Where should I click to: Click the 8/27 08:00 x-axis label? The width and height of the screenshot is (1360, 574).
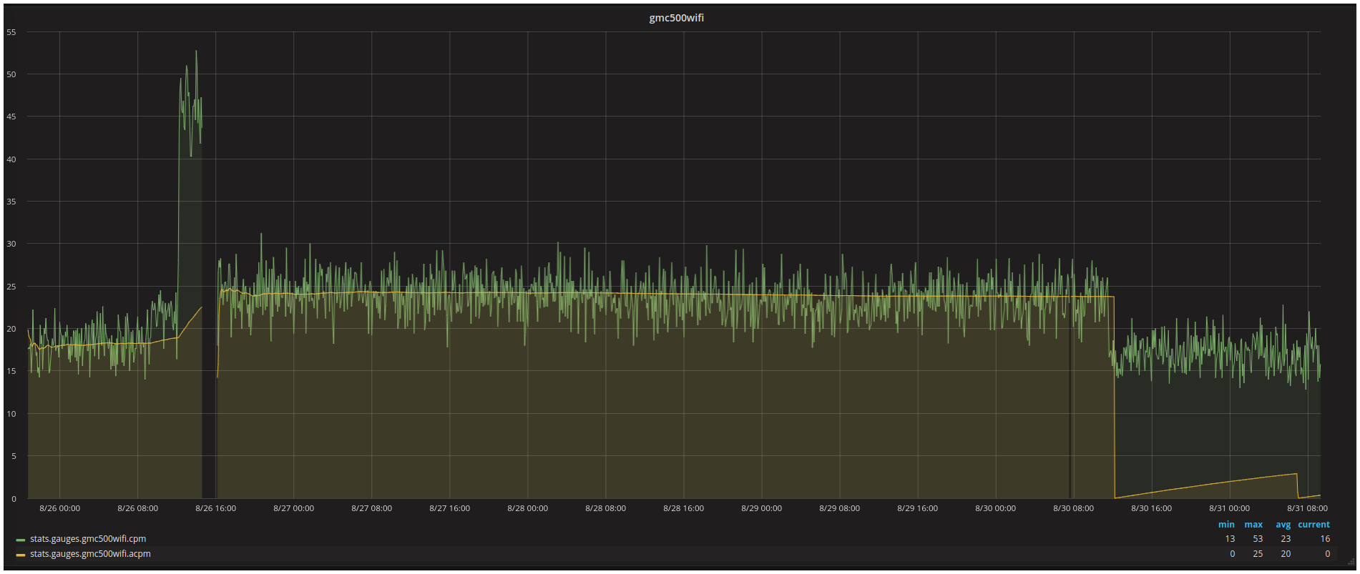pos(372,508)
